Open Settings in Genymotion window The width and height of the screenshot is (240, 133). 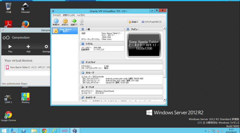point(46,48)
